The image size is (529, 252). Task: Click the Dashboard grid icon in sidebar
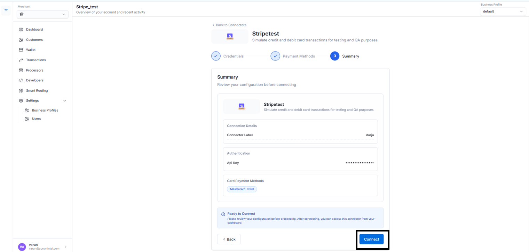click(21, 30)
